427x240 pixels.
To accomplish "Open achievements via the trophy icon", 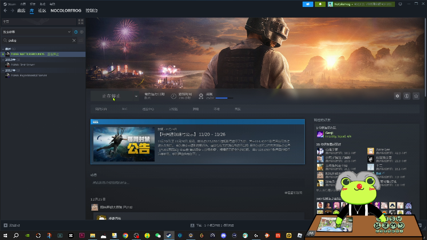I will pos(201,96).
